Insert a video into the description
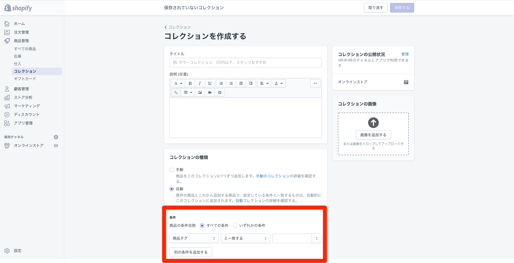 pos(210,92)
